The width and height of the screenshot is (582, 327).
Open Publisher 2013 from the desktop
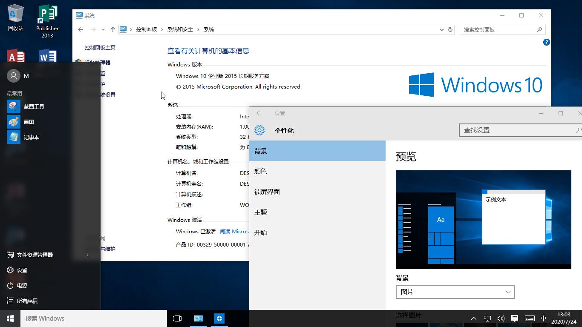coord(47,17)
